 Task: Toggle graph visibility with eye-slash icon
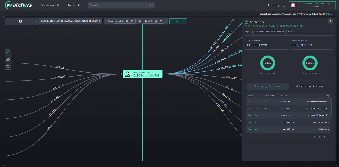point(8,60)
